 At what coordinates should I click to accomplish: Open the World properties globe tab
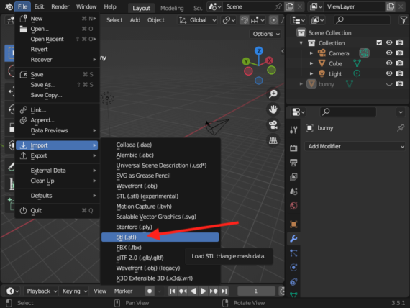click(293, 206)
